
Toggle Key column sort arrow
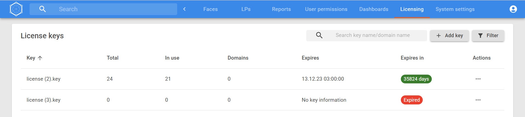click(40, 58)
